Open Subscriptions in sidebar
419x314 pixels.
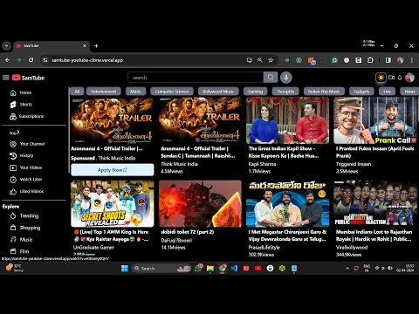[27, 116]
